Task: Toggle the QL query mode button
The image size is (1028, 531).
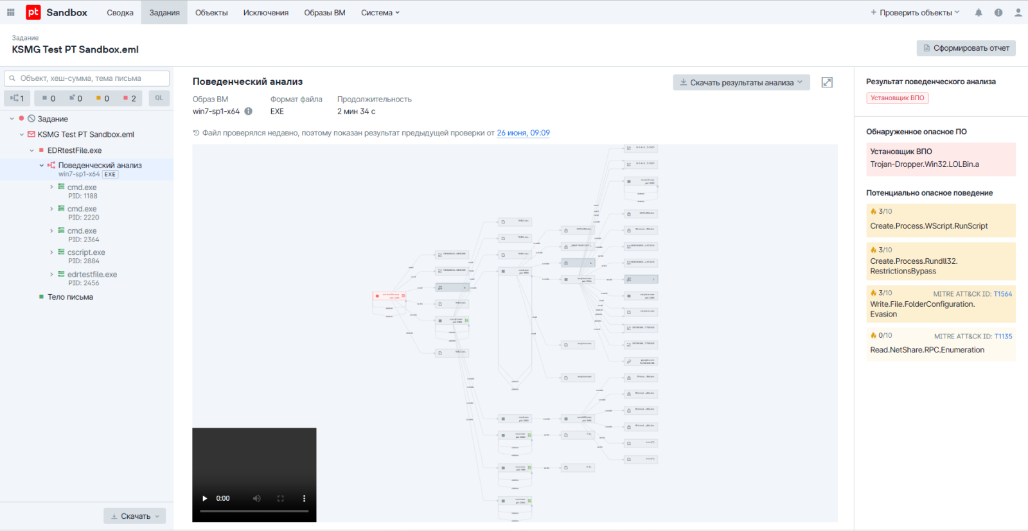Action: [x=159, y=98]
